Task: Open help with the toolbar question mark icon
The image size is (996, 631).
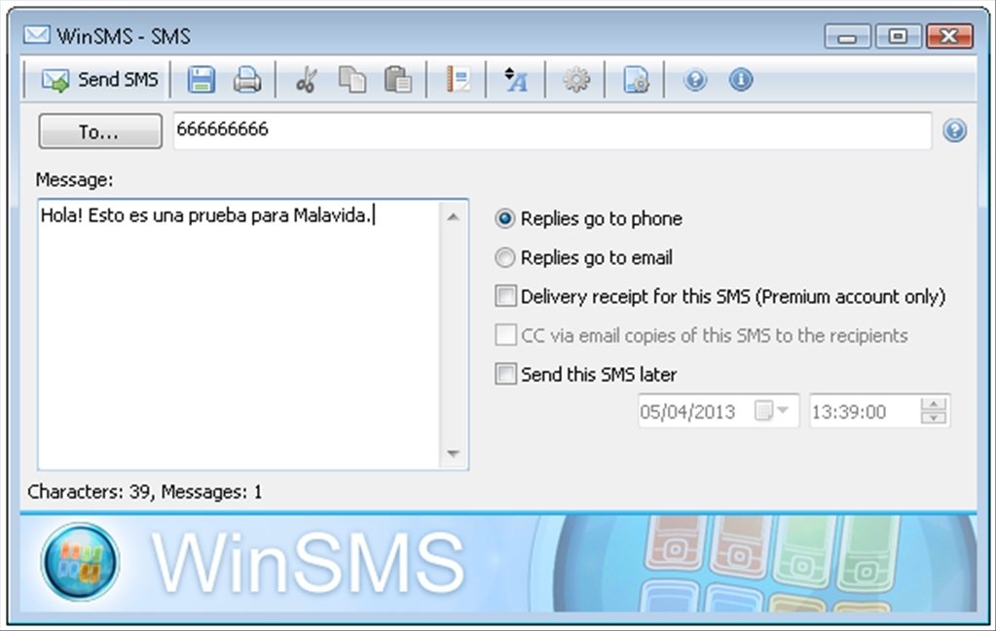Action: [695, 80]
